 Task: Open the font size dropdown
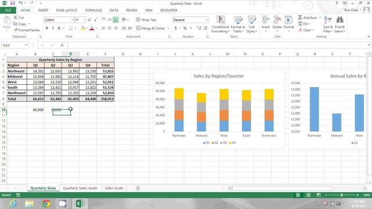coord(84,20)
